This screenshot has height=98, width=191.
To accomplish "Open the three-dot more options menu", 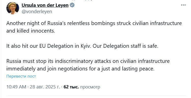I will (183, 5).
